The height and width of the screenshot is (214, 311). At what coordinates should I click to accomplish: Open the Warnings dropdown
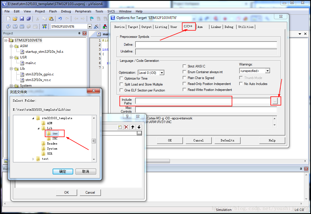[x=267, y=71]
